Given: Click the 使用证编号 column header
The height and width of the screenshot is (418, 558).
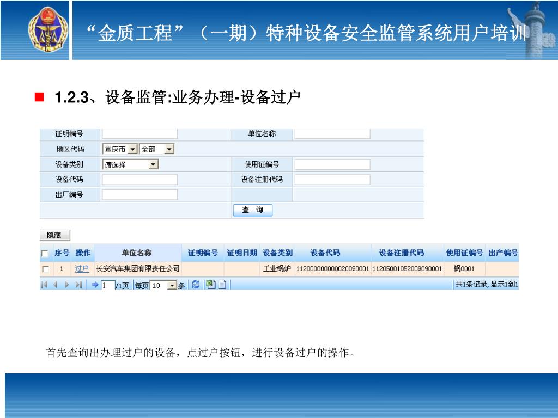Looking at the screenshot, I should coord(464,253).
